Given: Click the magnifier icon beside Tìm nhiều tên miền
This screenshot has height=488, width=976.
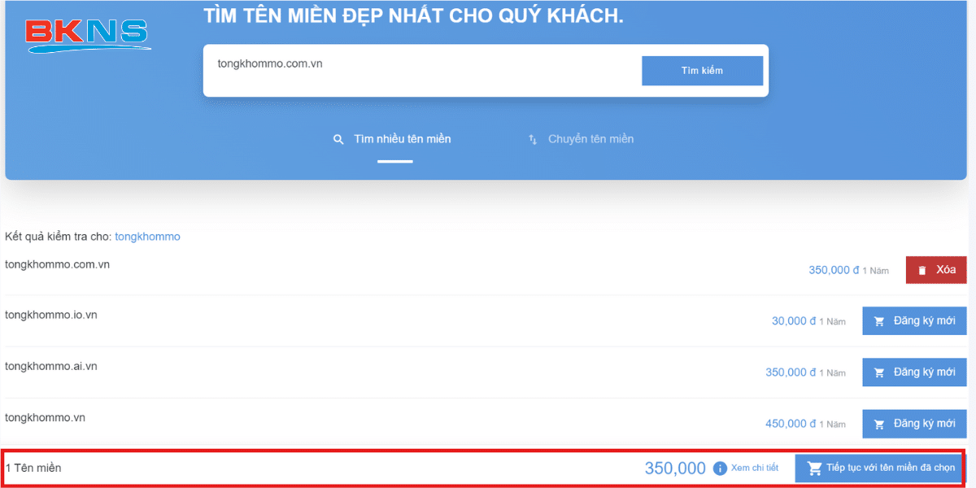Looking at the screenshot, I should [339, 139].
